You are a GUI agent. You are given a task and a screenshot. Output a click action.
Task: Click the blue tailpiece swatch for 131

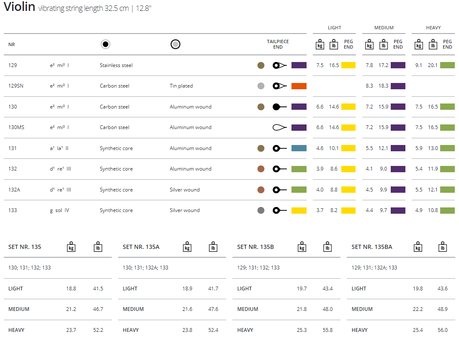click(x=299, y=148)
